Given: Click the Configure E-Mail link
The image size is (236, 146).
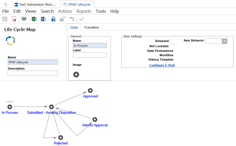Looking at the screenshot, I should point(162,65).
